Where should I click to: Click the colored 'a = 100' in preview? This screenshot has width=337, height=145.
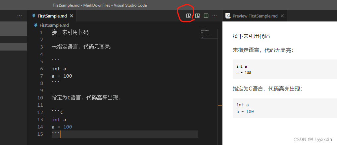click(x=245, y=112)
